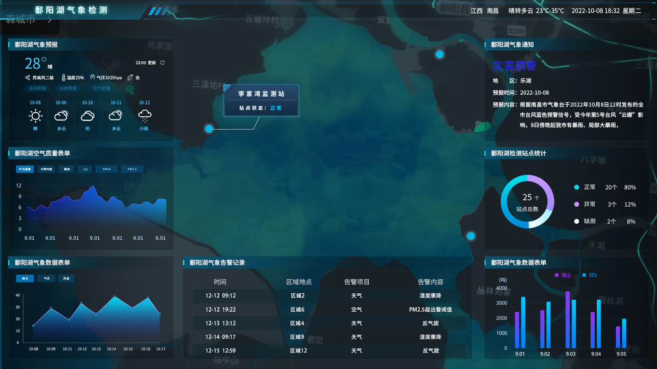This screenshot has height=369, width=657.
Task: Select the O3 chart tab
Action: 85,169
